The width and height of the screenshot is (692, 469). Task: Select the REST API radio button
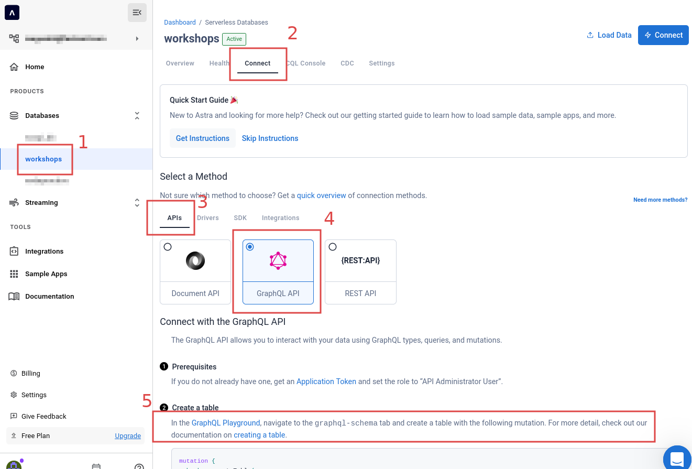[333, 247]
